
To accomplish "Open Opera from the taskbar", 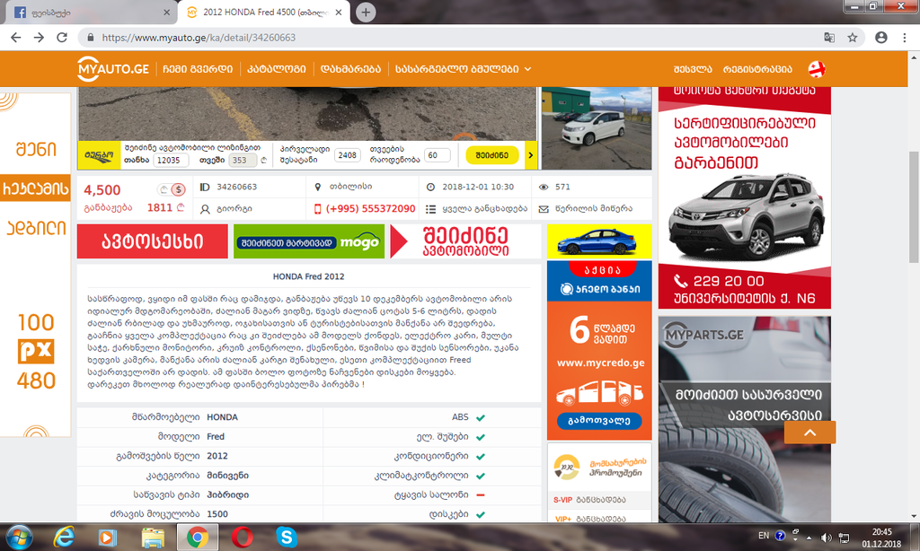I will point(242,537).
